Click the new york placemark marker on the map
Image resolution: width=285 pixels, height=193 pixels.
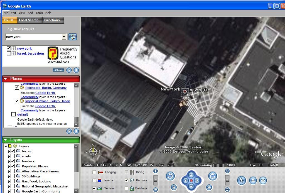coord(185,92)
